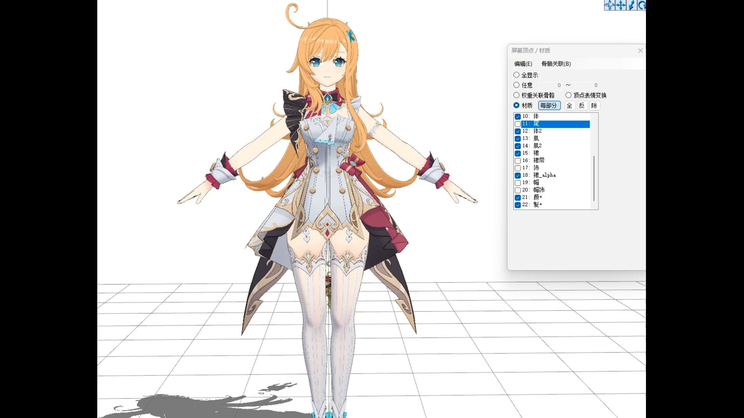The width and height of the screenshot is (744, 418).
Task: Uncheck material 14: 肌2 checkbox
Action: click(x=518, y=146)
